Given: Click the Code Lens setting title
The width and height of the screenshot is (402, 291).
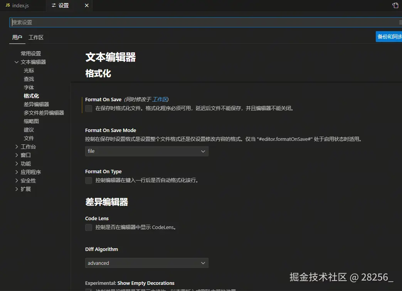Looking at the screenshot, I should 97,218.
